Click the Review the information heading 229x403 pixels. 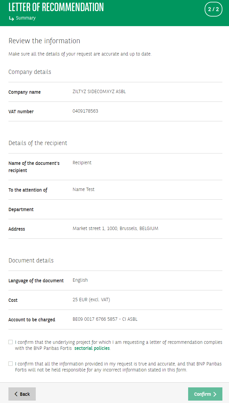click(x=44, y=41)
